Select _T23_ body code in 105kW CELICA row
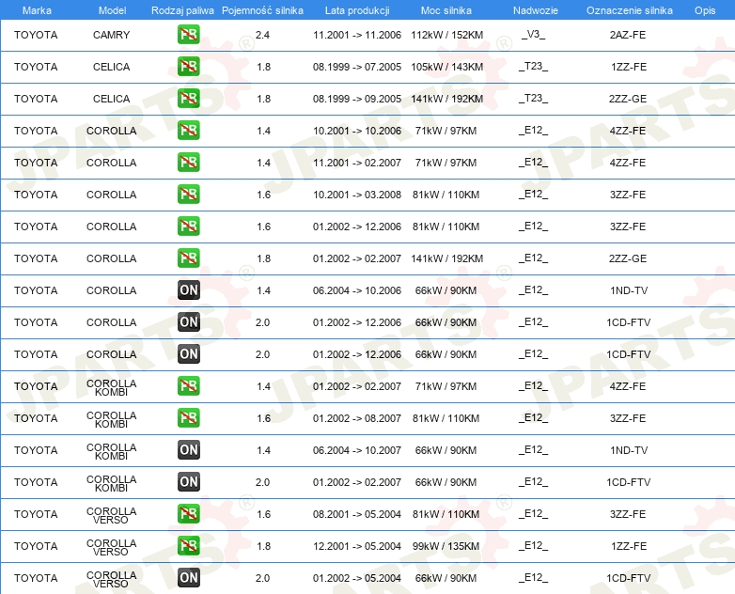Screen dimensions: 735x594 (x=534, y=66)
